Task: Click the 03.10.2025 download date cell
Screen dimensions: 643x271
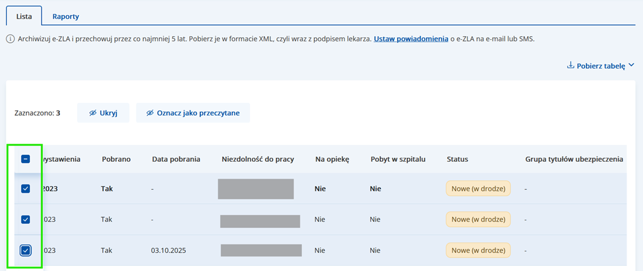Action: [167, 251]
